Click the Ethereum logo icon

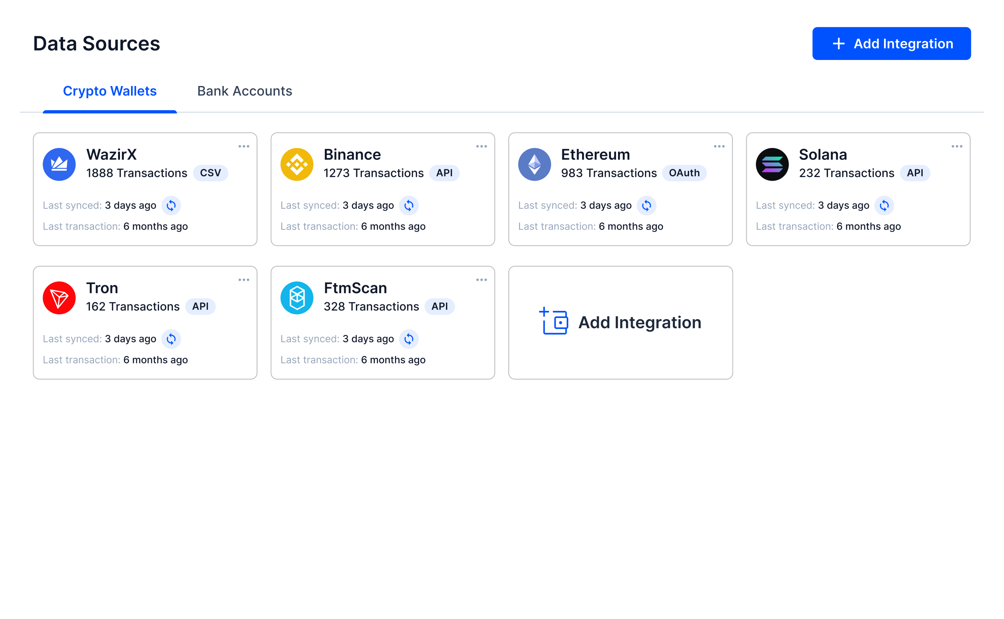[x=534, y=164]
